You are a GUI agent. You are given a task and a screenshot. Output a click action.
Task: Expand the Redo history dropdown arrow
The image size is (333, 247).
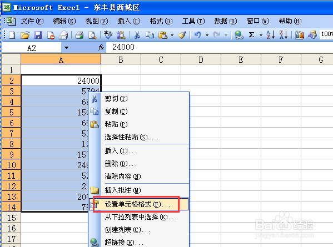point(226,35)
